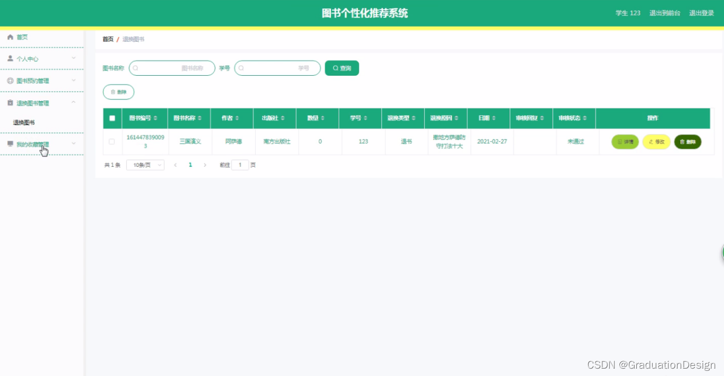
Task: Check the 三国演义 row checkbox
Action: (x=111, y=141)
